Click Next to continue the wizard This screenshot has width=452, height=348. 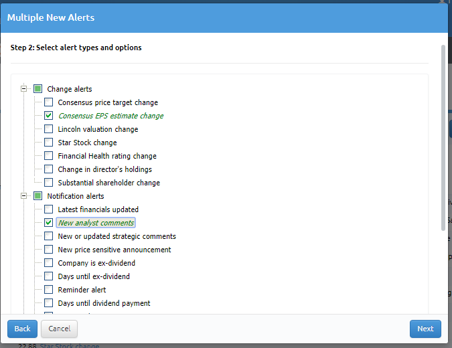pyautogui.click(x=425, y=329)
